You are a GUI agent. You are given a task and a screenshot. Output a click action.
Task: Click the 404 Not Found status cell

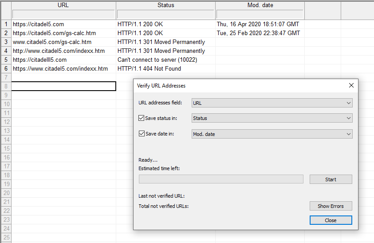point(149,68)
